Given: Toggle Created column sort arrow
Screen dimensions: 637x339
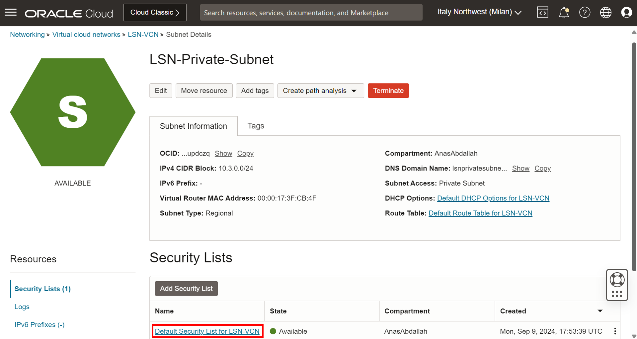Looking at the screenshot, I should [600, 311].
